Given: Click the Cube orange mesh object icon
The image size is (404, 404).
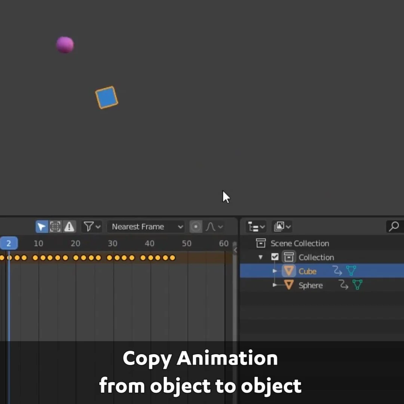Looking at the screenshot, I should click(x=289, y=271).
